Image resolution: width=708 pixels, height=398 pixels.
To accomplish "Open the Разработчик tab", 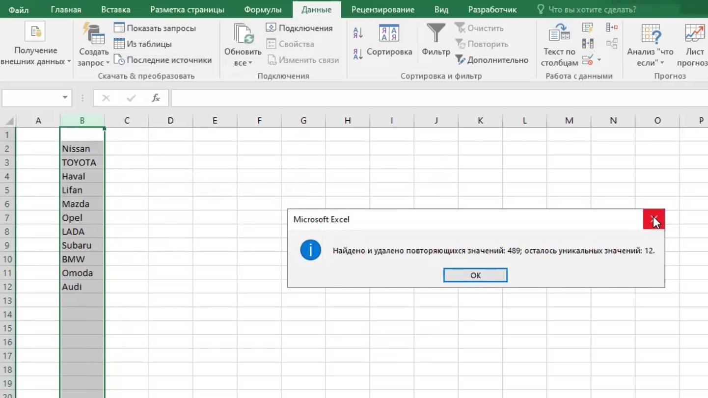I will pyautogui.click(x=492, y=9).
